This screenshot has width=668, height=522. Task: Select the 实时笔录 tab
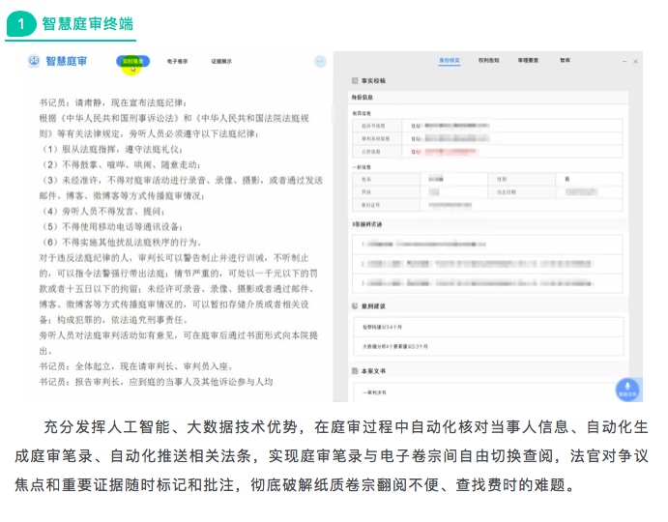(134, 62)
